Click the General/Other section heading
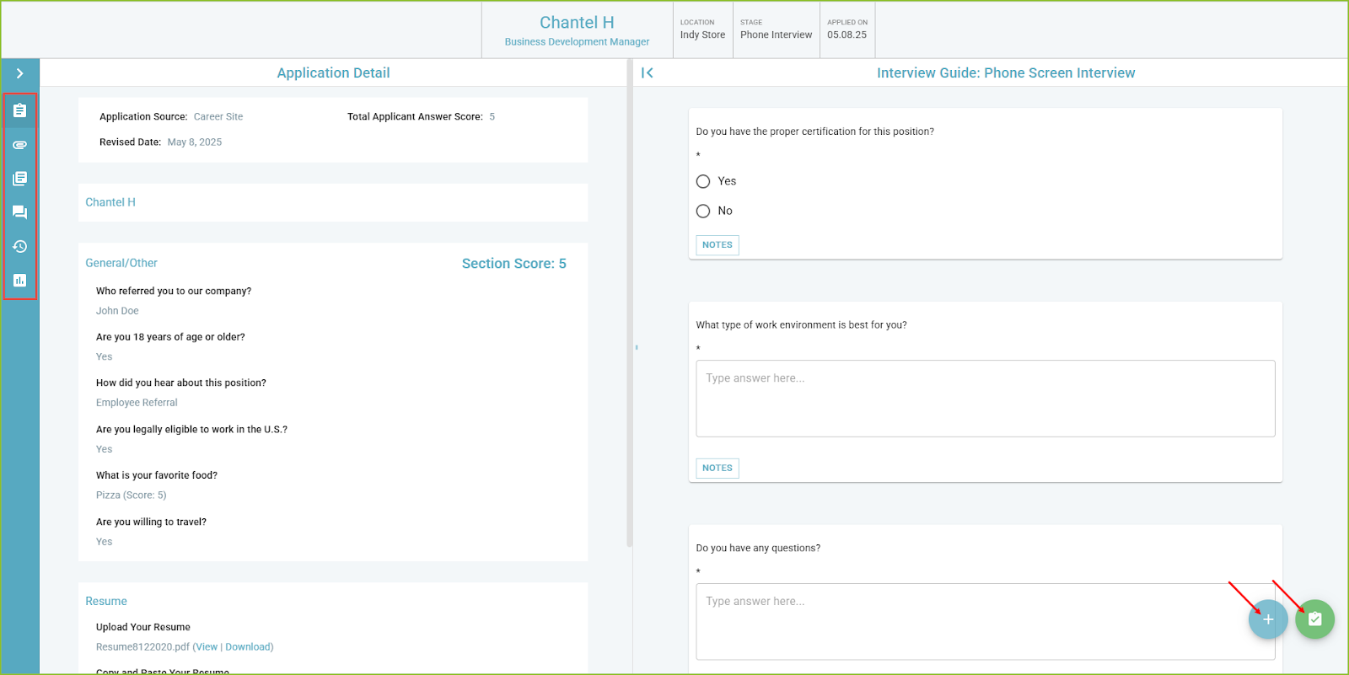This screenshot has width=1349, height=675. pyautogui.click(x=121, y=263)
